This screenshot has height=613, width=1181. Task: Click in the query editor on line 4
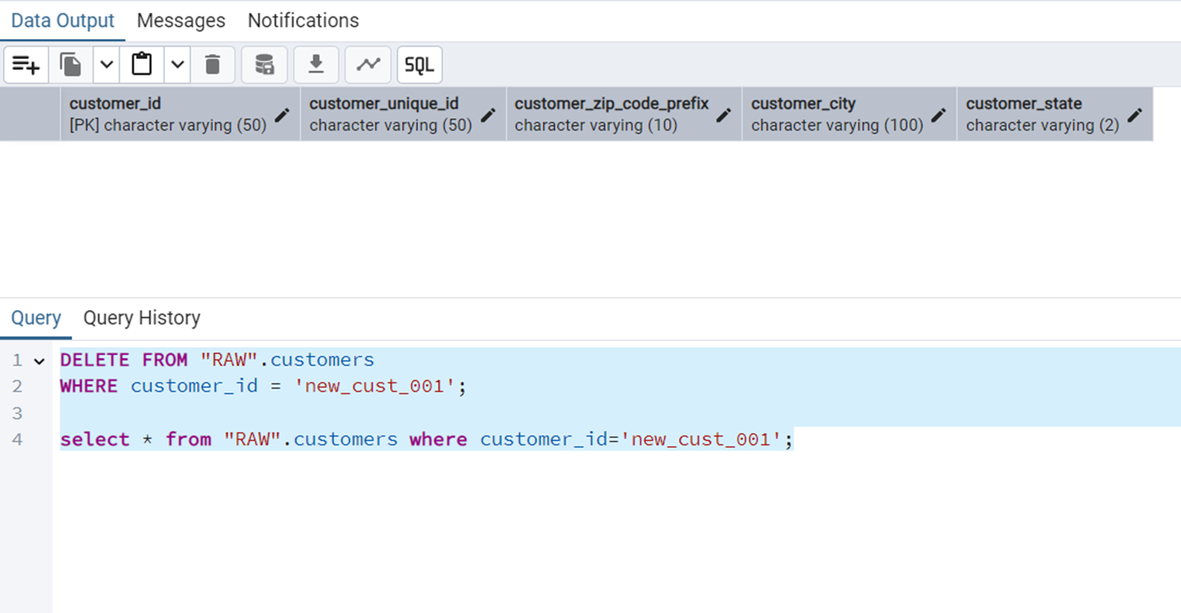pyautogui.click(x=913, y=440)
